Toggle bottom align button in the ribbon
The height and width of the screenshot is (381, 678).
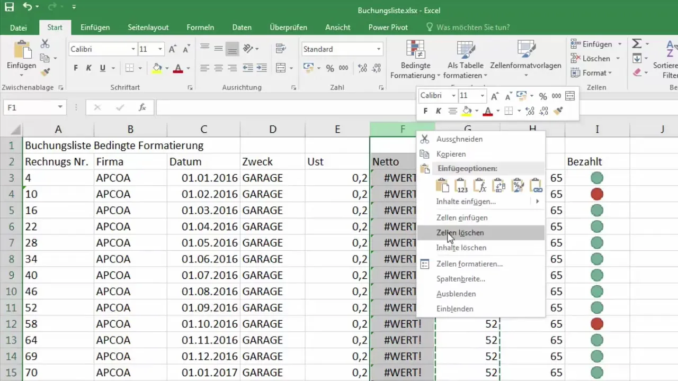click(232, 49)
